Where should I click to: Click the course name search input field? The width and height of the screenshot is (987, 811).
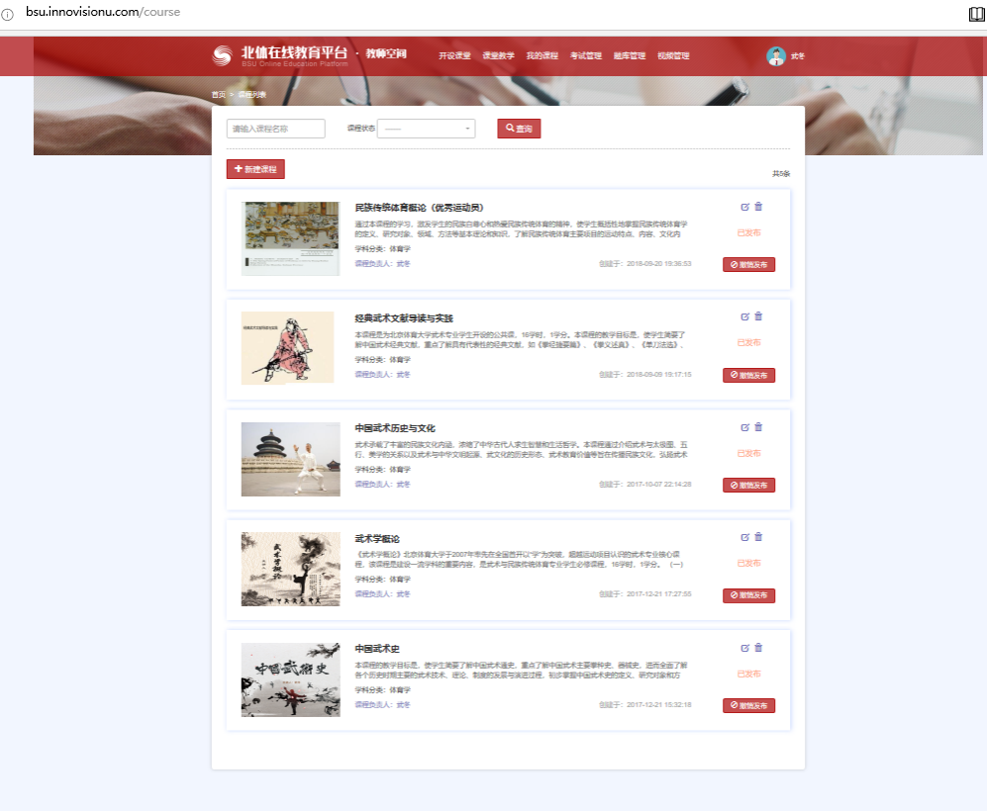click(275, 129)
